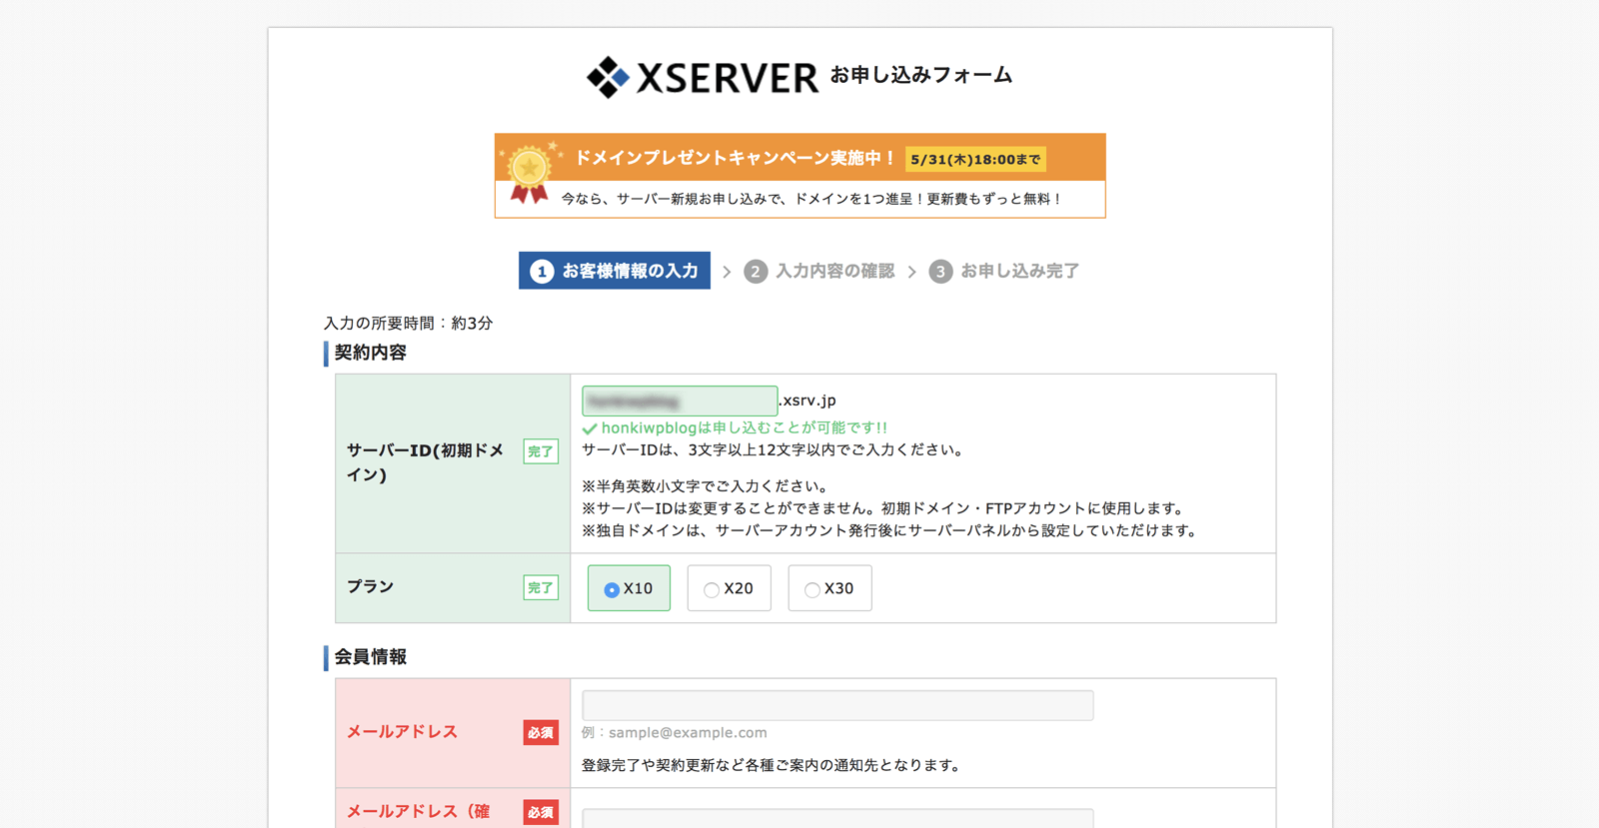Click the step 3 number circle

940,272
